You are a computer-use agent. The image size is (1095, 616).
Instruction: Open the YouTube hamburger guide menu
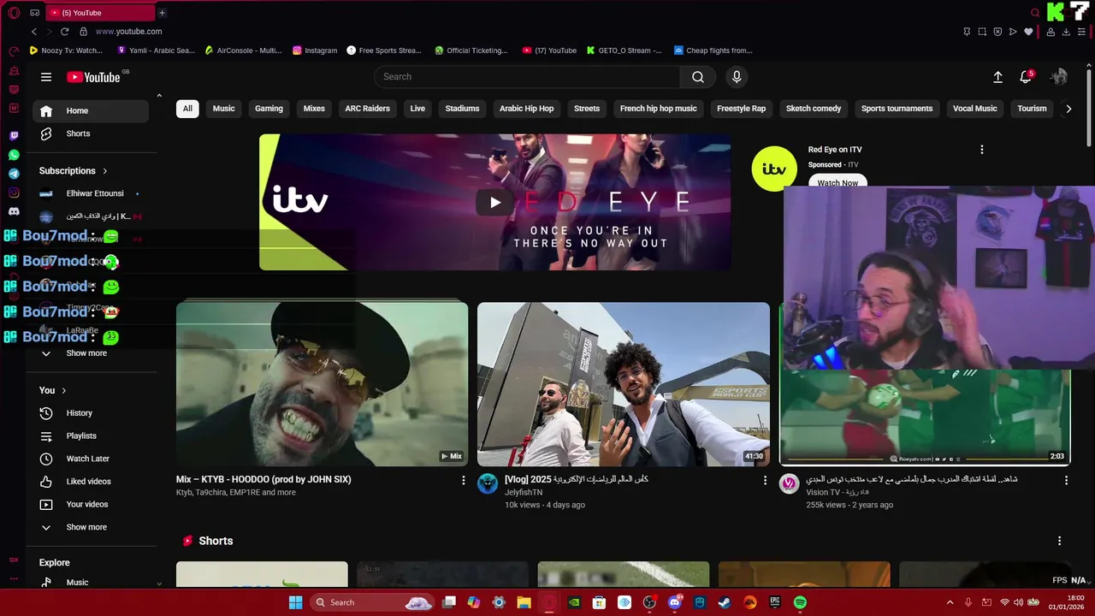pyautogui.click(x=46, y=77)
